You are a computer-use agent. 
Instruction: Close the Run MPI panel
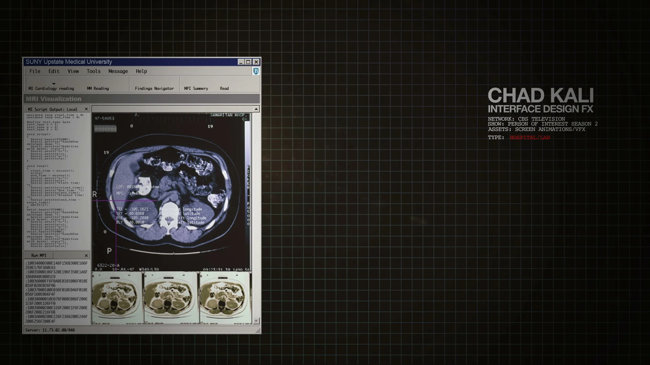point(86,255)
